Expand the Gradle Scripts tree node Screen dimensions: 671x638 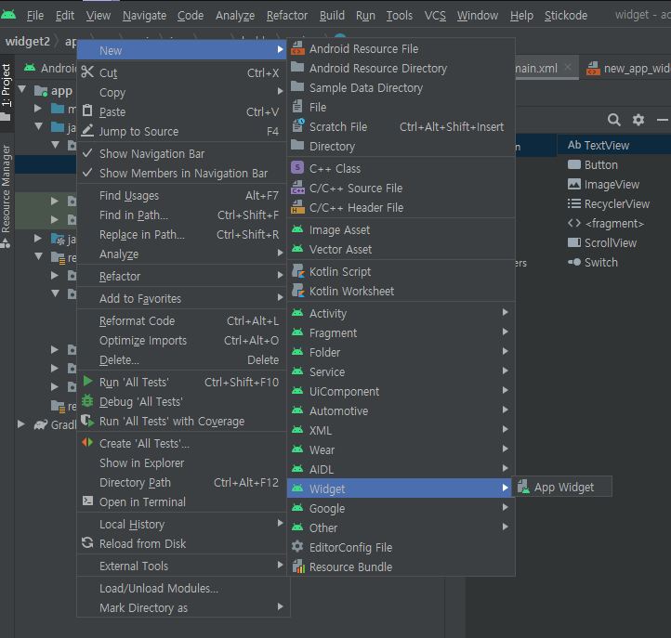(21, 424)
